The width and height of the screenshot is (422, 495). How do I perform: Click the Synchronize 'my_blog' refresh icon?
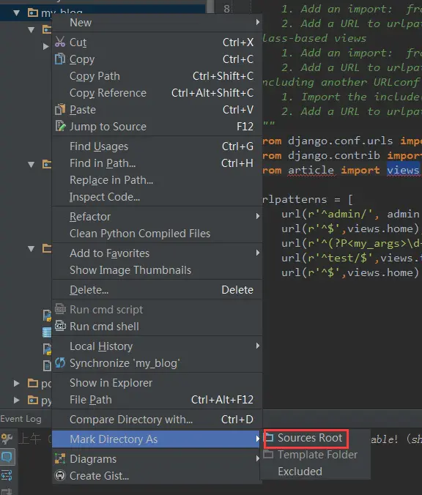[x=60, y=362]
